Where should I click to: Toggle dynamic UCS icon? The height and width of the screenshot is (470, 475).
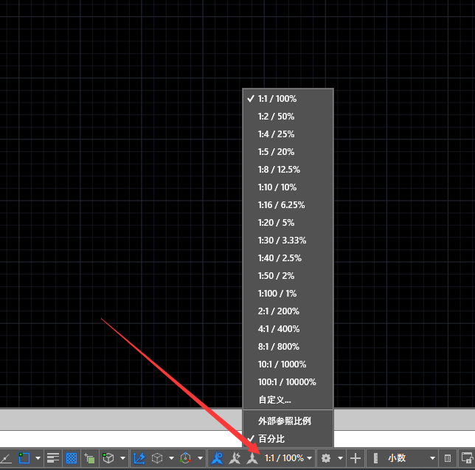[x=139, y=458]
